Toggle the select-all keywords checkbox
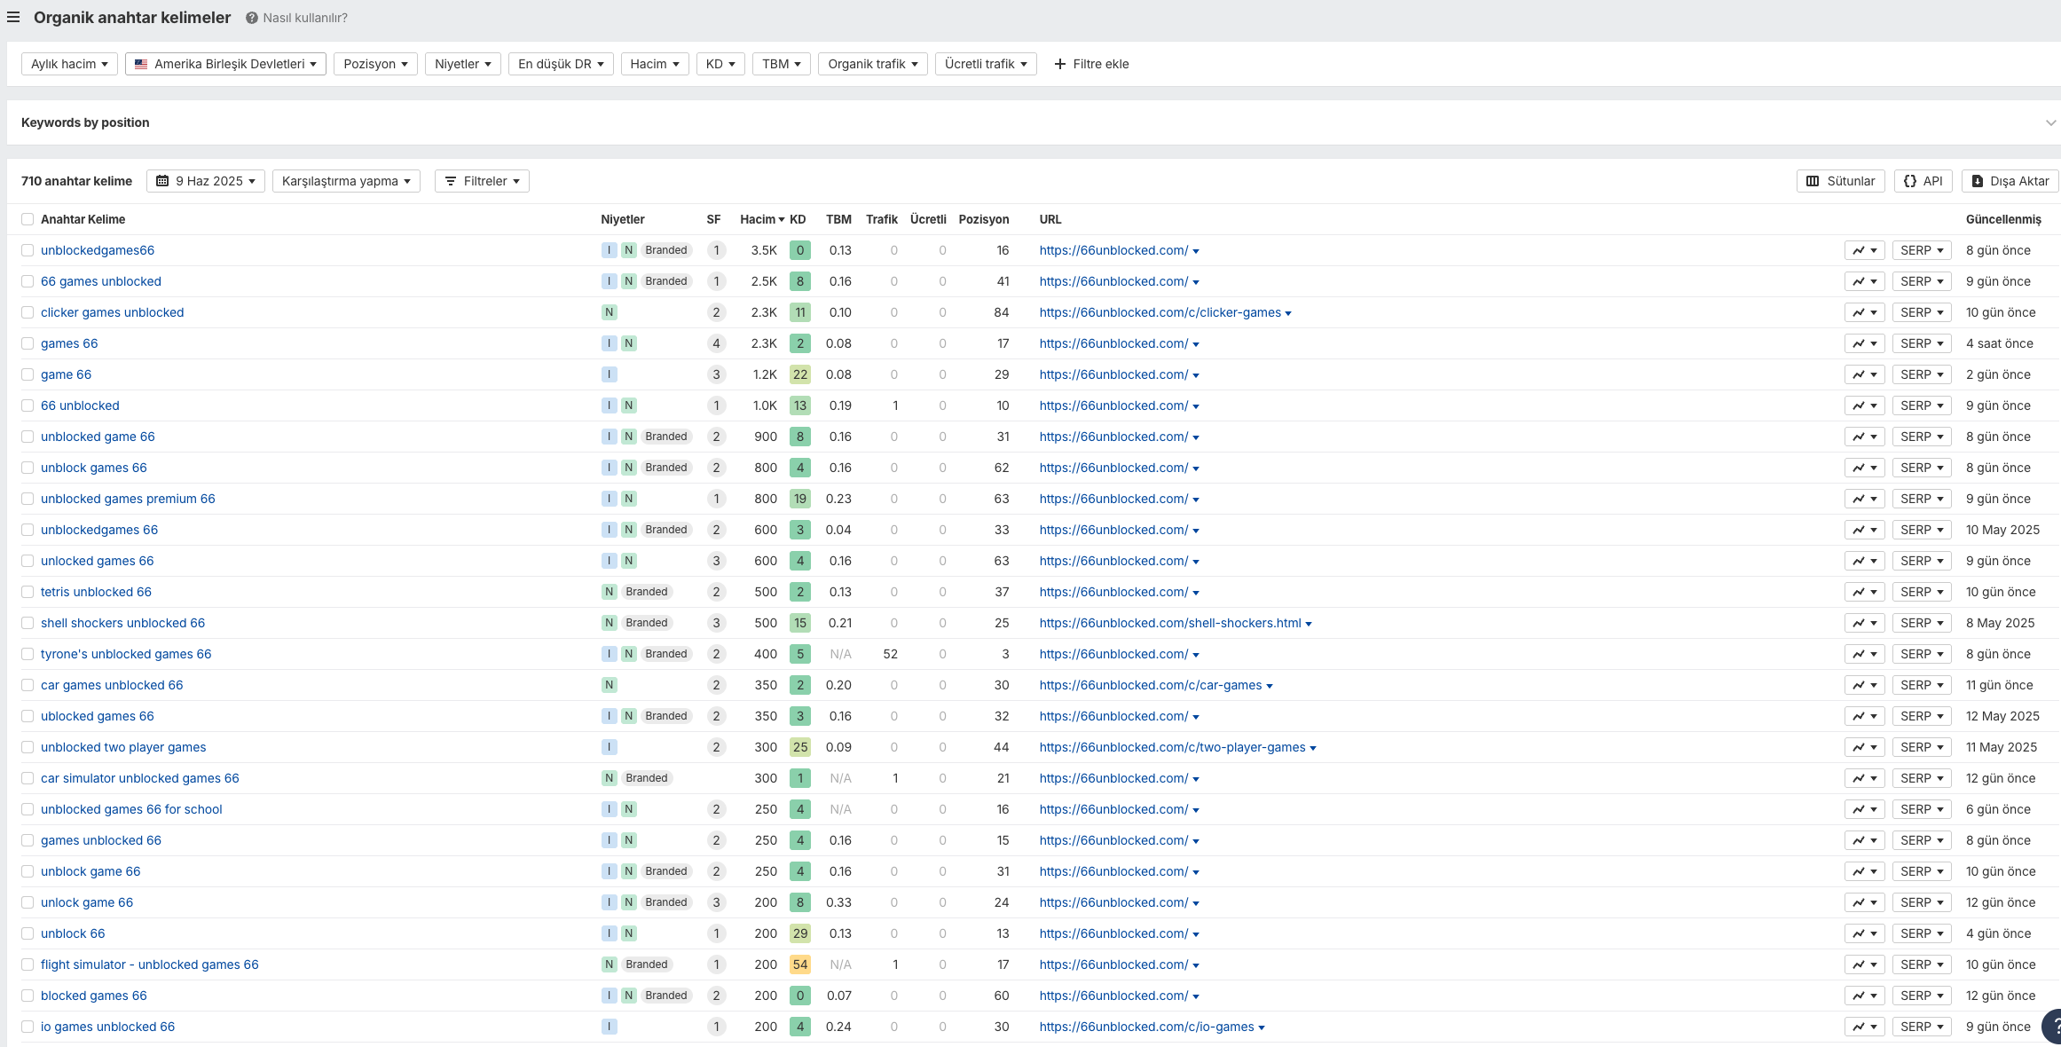 pyautogui.click(x=28, y=219)
